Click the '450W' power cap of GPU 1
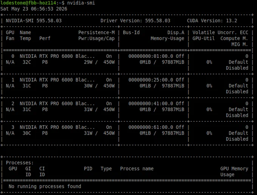Viewport: 257px width, 195px height. pyautogui.click(x=109, y=86)
